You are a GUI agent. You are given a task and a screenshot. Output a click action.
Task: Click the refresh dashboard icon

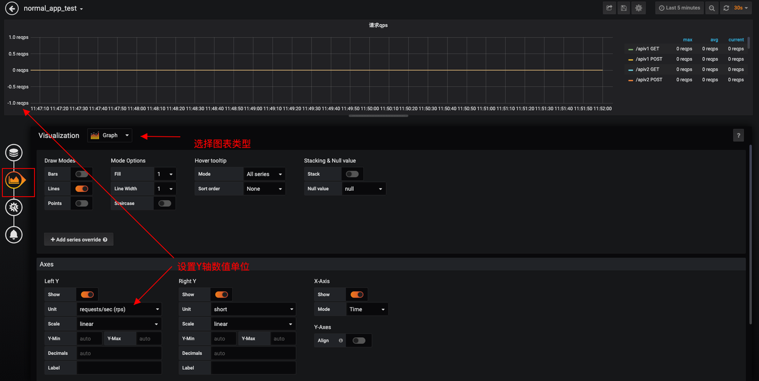click(x=726, y=8)
